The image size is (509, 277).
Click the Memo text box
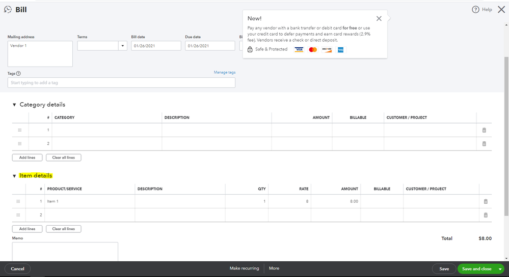point(65,252)
